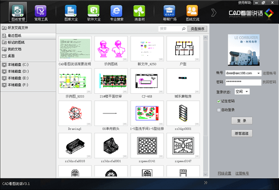Open the 新文件_4250 thumbnail
The image size is (279, 190).
(147, 49)
